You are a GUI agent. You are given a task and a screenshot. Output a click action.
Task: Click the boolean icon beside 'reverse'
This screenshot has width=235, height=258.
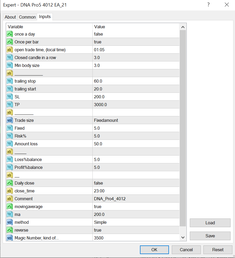tap(10, 230)
